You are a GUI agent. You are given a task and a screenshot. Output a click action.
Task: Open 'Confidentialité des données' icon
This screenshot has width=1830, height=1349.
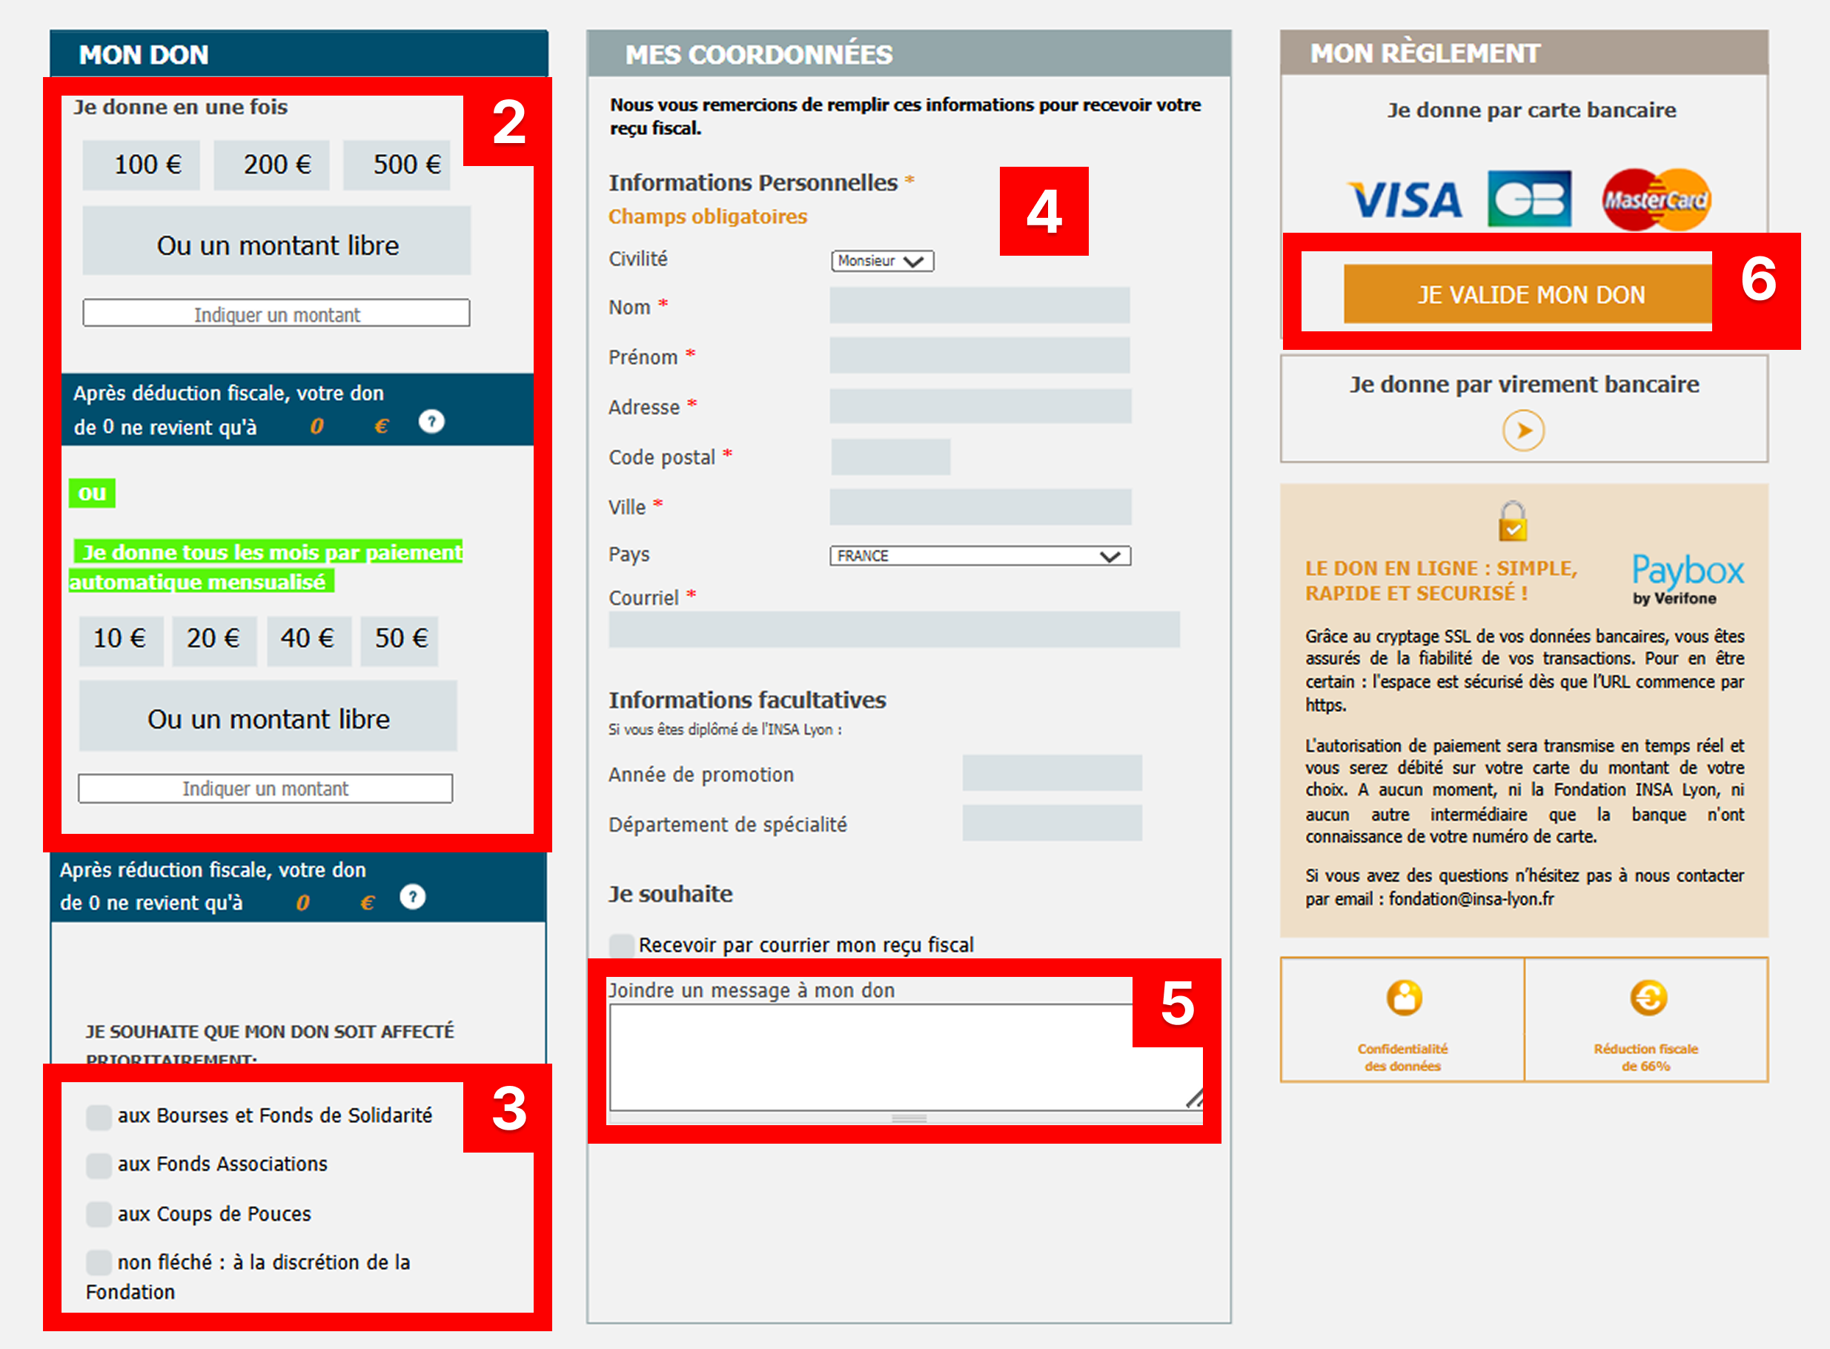coord(1405,998)
